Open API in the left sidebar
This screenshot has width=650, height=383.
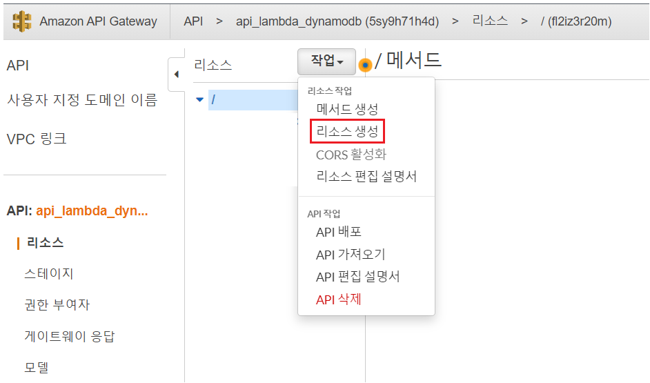tap(18, 66)
